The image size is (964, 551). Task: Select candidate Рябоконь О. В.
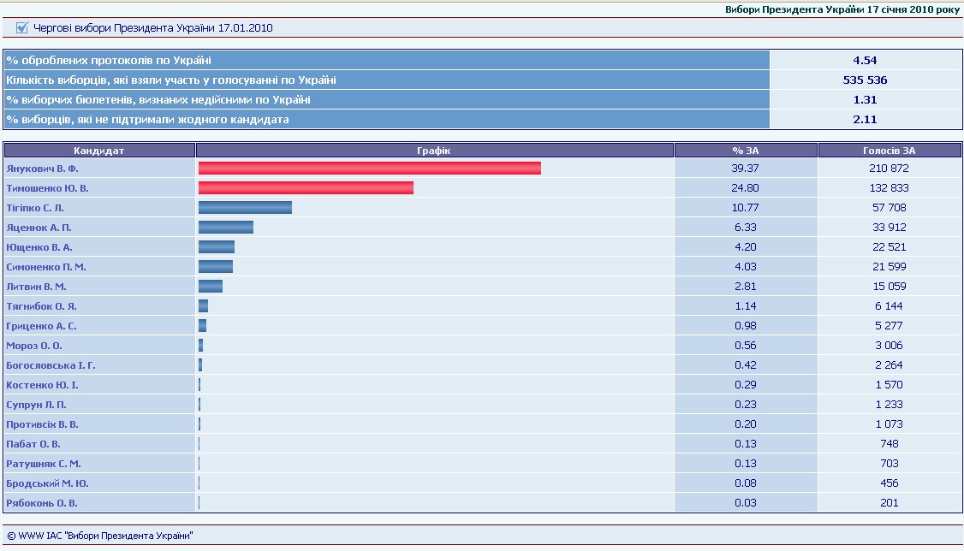click(x=42, y=503)
